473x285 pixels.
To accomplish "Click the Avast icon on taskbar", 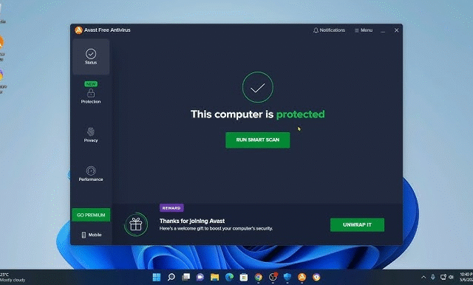I will tap(302, 277).
